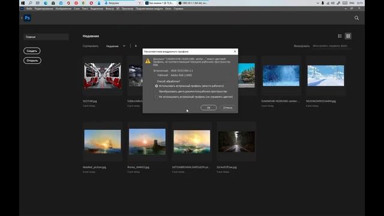Click the Открыть button

32,61
